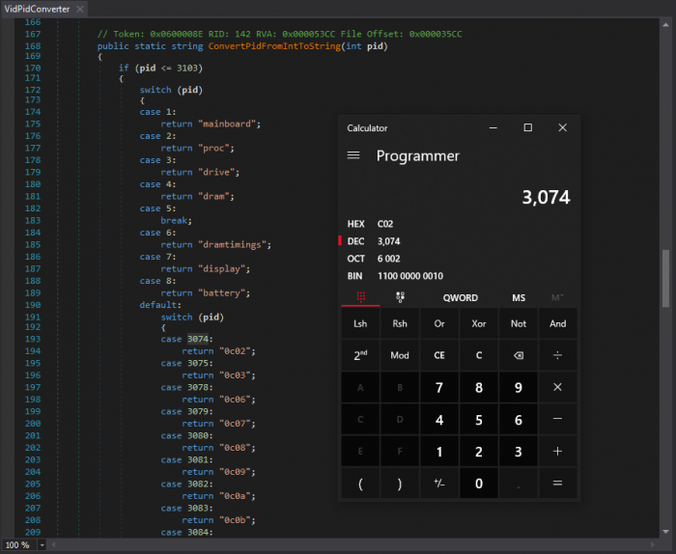Click the 3,074 result display in Calculator
The height and width of the screenshot is (554, 676).
pyautogui.click(x=546, y=197)
